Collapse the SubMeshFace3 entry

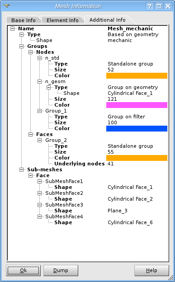pyautogui.click(x=39, y=205)
